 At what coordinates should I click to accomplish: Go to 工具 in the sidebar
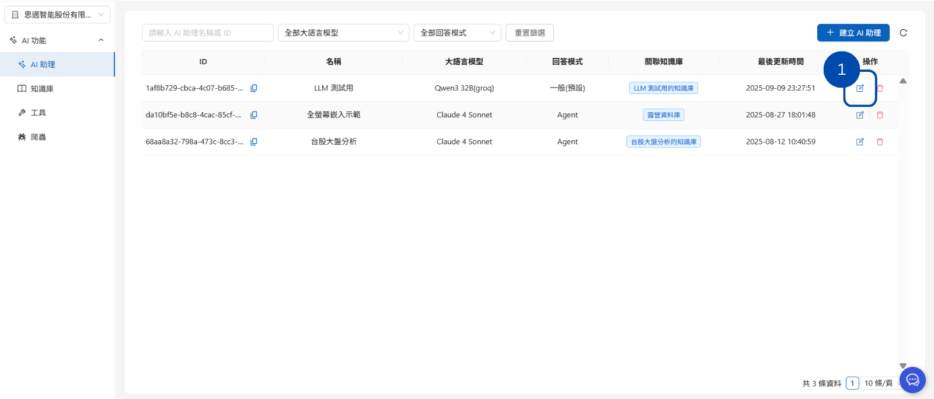pyautogui.click(x=38, y=113)
